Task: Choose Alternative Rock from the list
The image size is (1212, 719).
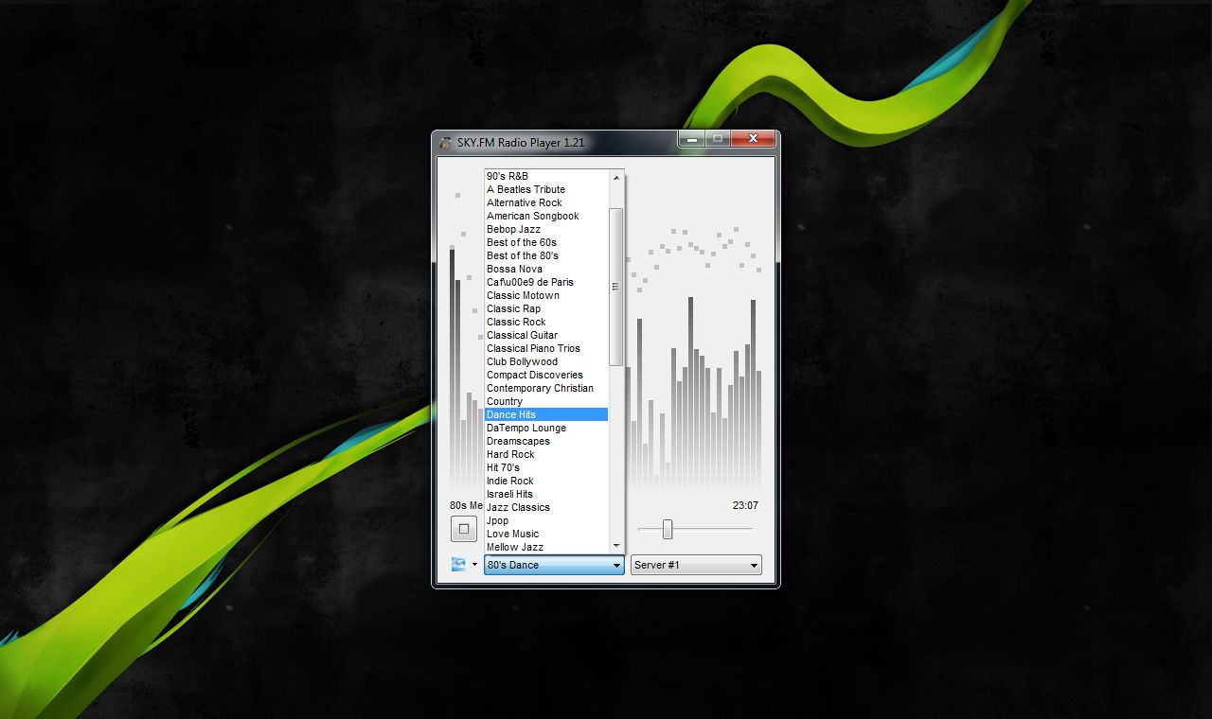Action: coord(545,202)
